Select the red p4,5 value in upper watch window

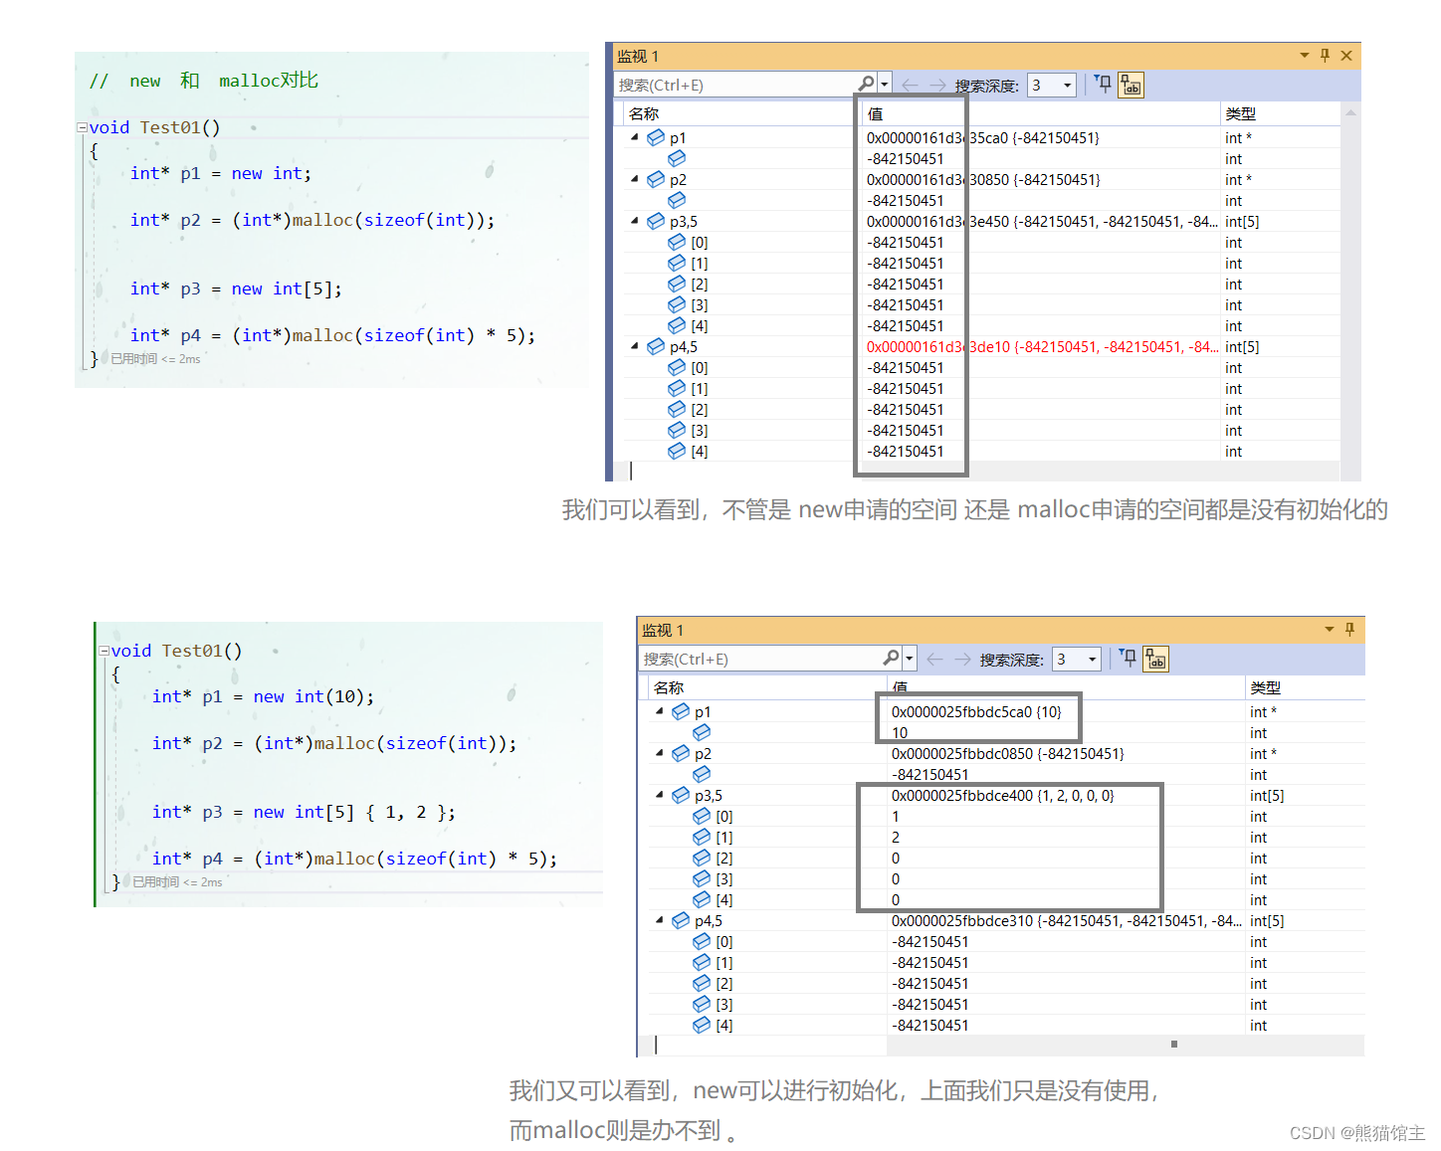pos(1041,346)
